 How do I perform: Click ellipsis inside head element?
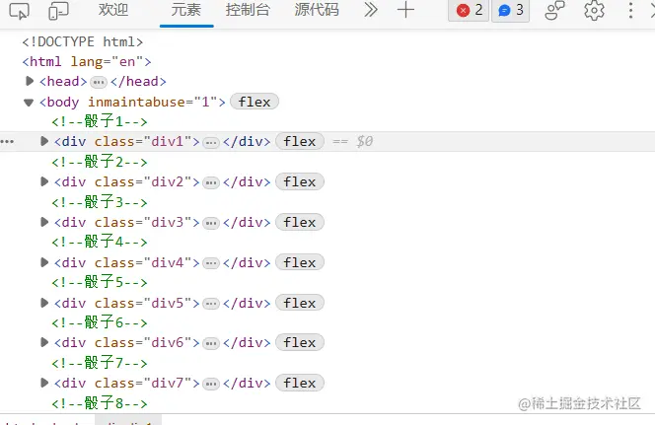click(99, 82)
